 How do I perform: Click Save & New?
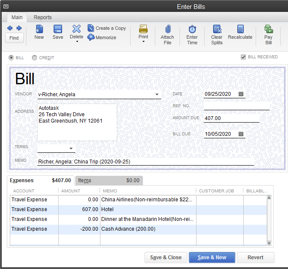[x=212, y=258]
